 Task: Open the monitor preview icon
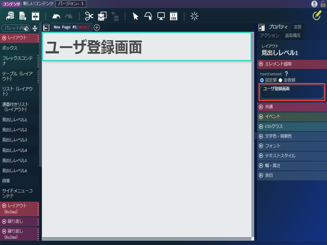click(161, 16)
